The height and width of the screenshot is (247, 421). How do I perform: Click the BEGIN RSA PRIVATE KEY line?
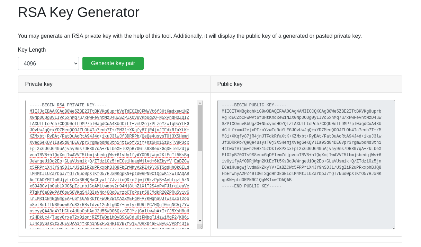point(68,105)
